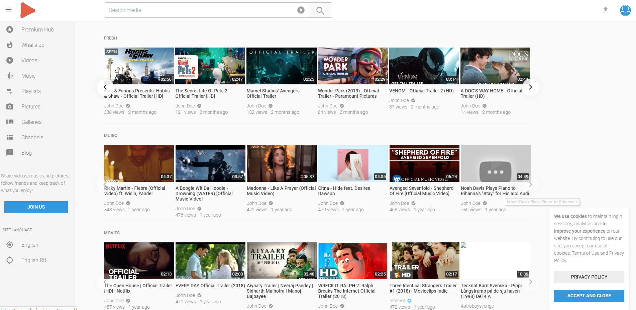This screenshot has width=636, height=310.
Task: Open Playlists in the sidebar
Action: point(31,91)
